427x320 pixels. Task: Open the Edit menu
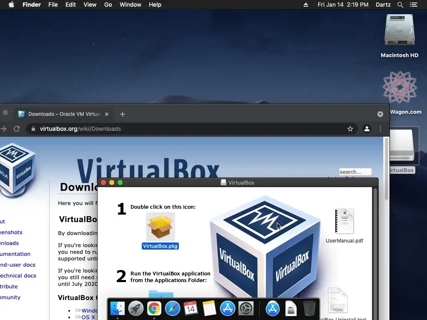70,5
